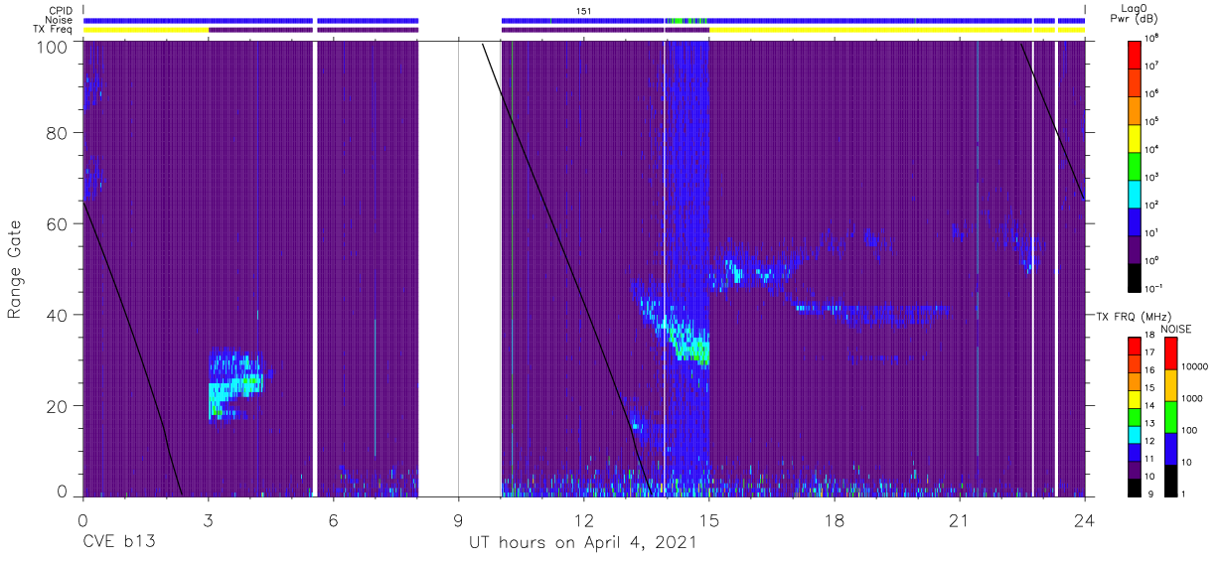This screenshot has height=563, width=1220.
Task: Click the red segment of the power colorbar
Action: tap(1136, 54)
